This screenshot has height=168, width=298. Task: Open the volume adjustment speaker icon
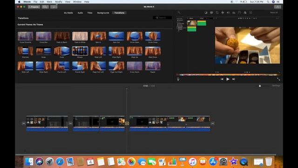tap(228, 13)
